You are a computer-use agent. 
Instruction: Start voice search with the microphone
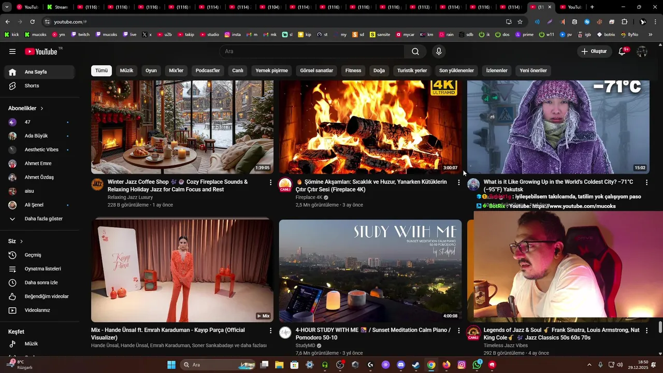pyautogui.click(x=439, y=51)
